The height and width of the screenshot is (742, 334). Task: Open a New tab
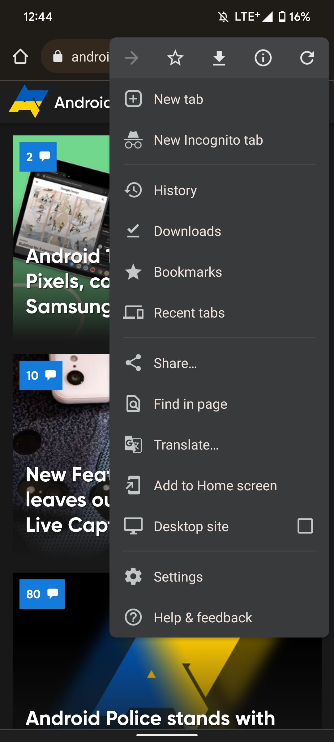point(219,99)
